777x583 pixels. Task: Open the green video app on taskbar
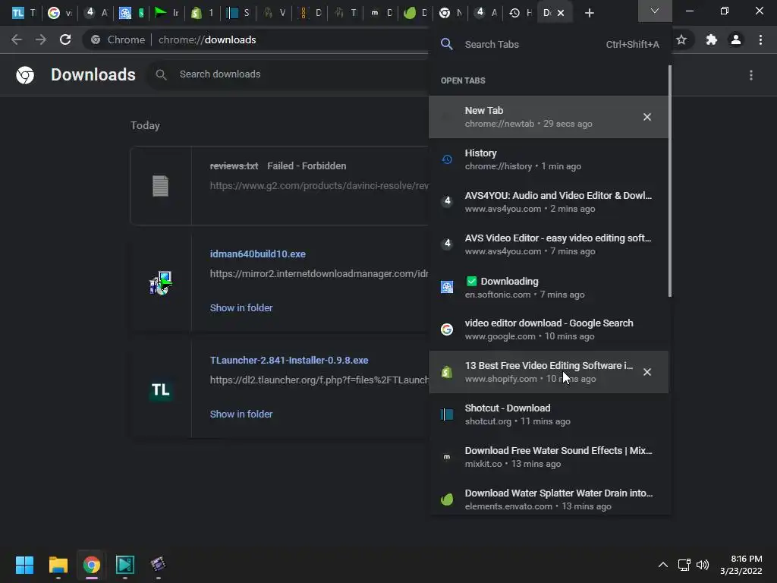(125, 565)
